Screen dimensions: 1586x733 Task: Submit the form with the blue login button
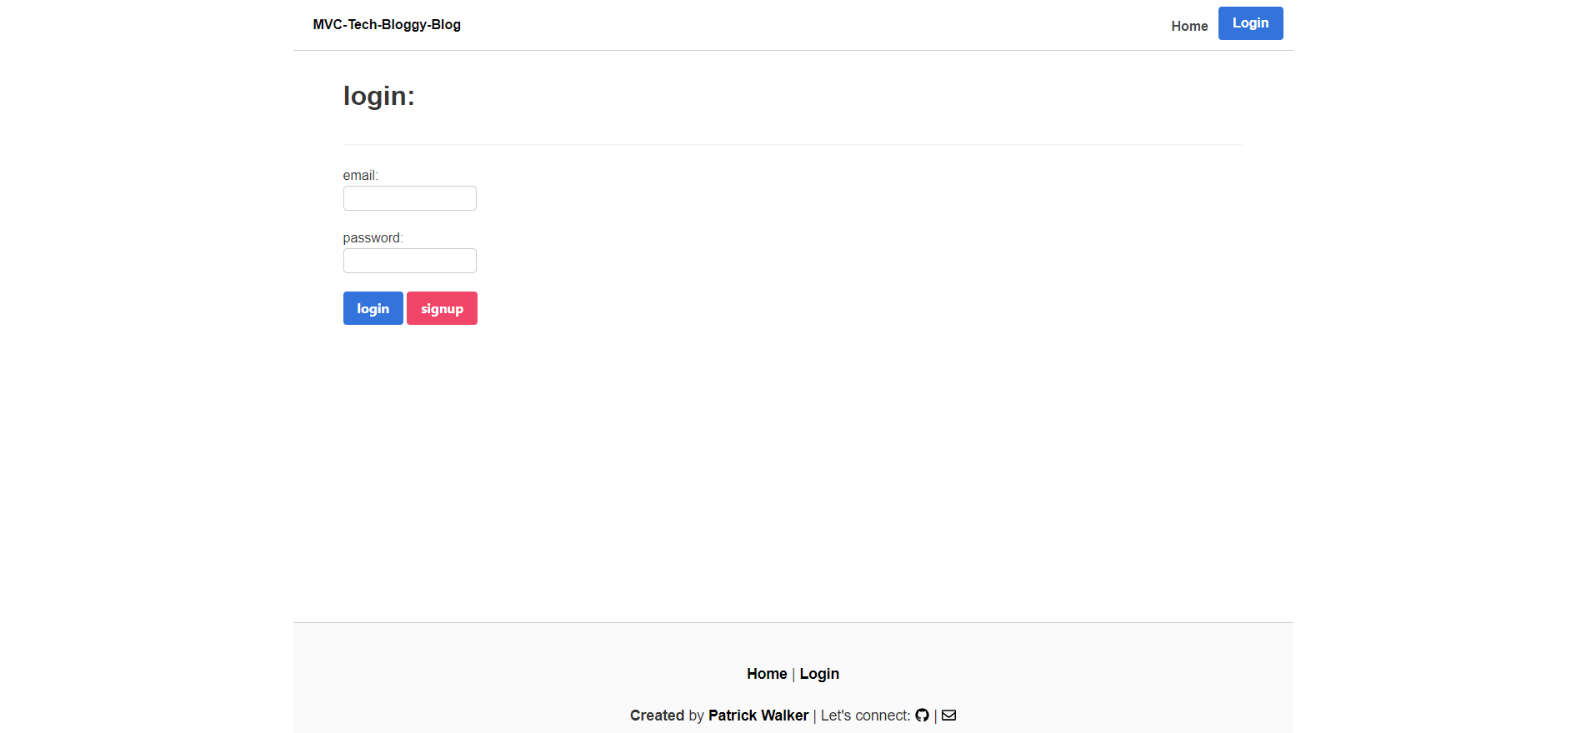click(x=373, y=308)
